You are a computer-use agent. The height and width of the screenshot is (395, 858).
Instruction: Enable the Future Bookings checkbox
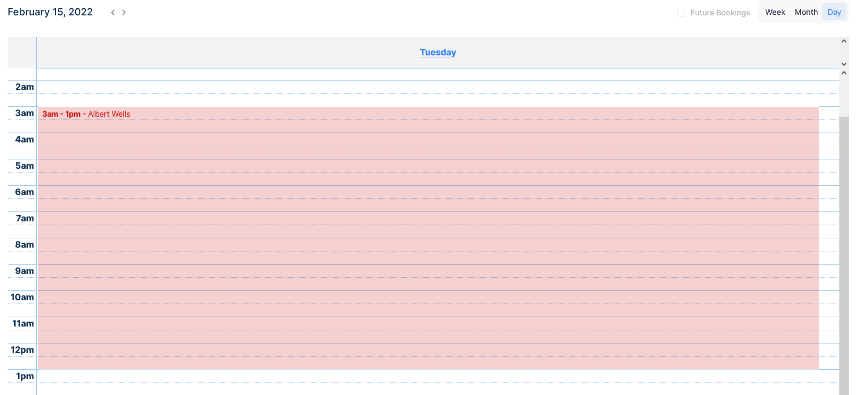click(x=681, y=13)
